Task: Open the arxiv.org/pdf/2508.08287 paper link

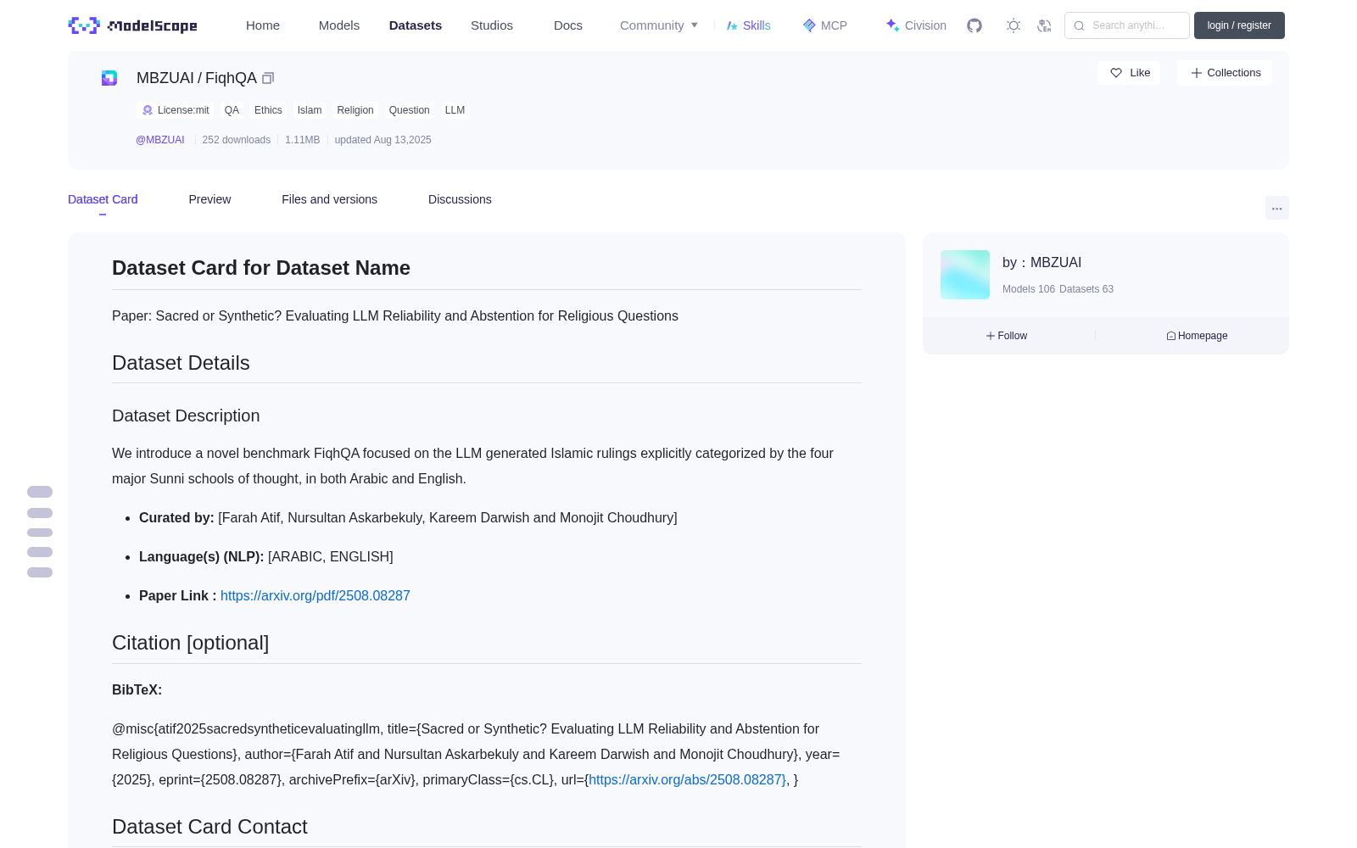Action: point(316,595)
